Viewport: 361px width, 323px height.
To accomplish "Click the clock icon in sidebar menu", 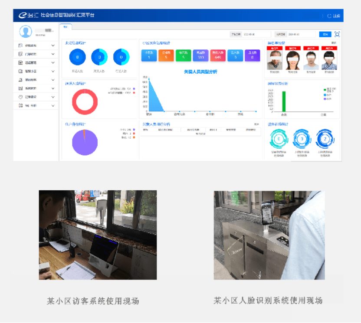I will pyautogui.click(x=20, y=97).
